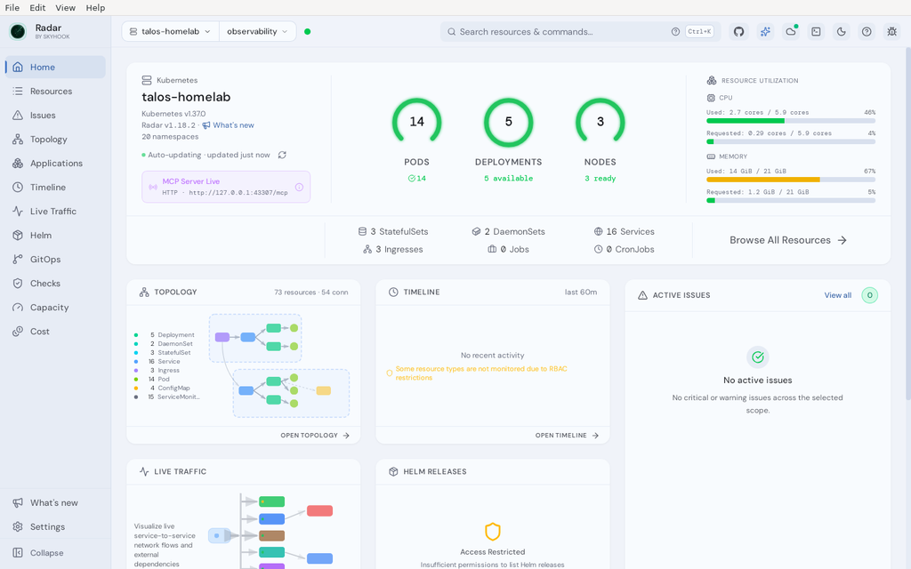Image resolution: width=911 pixels, height=569 pixels.
Task: Open Timeline page from sidebar
Action: point(56,187)
